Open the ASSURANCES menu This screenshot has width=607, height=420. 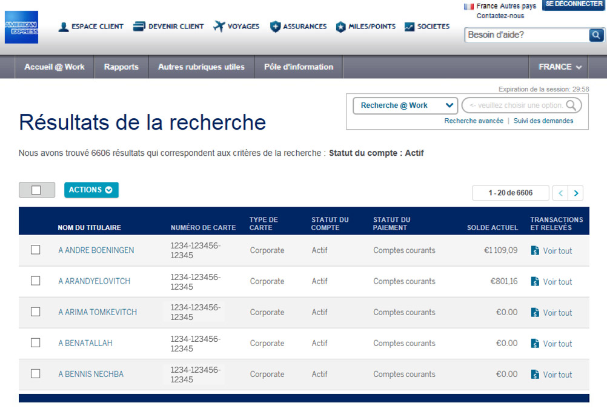click(x=305, y=26)
